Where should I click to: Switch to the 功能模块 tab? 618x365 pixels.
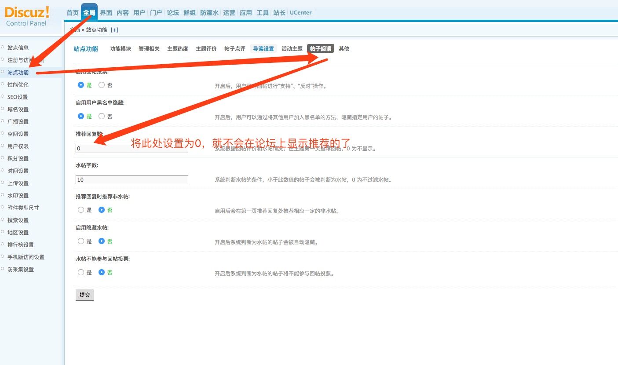tap(121, 49)
